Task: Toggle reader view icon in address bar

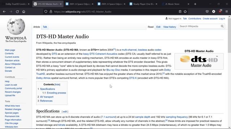Action: coord(180,11)
